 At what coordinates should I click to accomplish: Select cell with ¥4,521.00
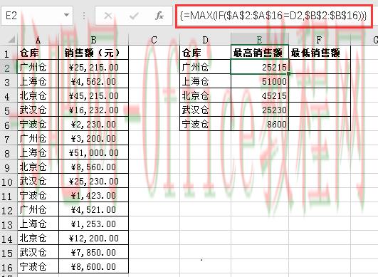coord(93,209)
